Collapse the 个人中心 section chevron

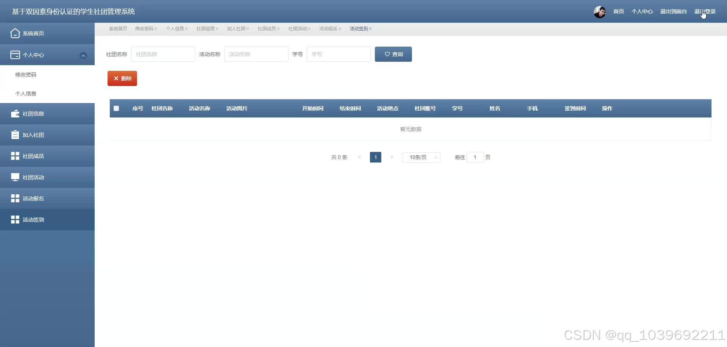click(83, 55)
